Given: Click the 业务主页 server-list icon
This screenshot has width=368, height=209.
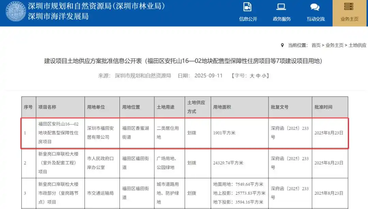Looking at the screenshot, I should (x=349, y=6).
